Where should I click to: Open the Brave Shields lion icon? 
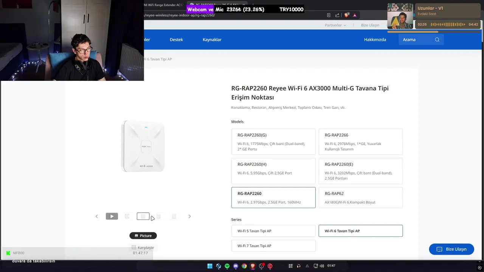(347, 15)
